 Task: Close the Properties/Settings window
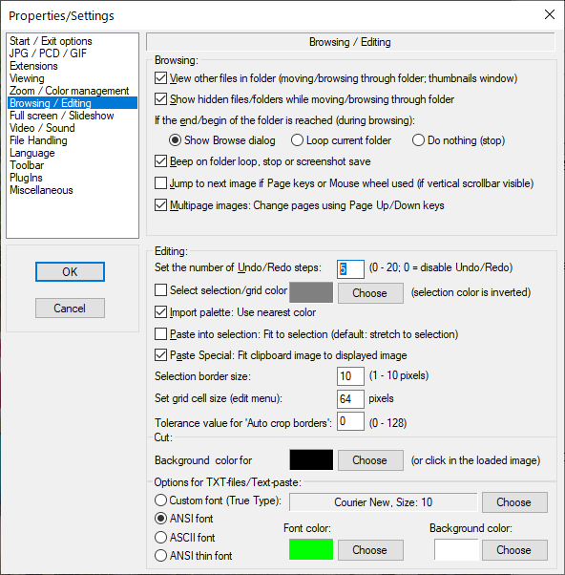(x=549, y=14)
